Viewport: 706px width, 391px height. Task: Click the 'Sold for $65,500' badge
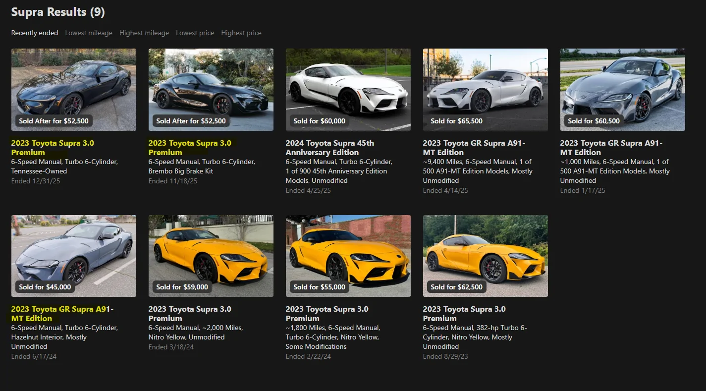(x=457, y=121)
